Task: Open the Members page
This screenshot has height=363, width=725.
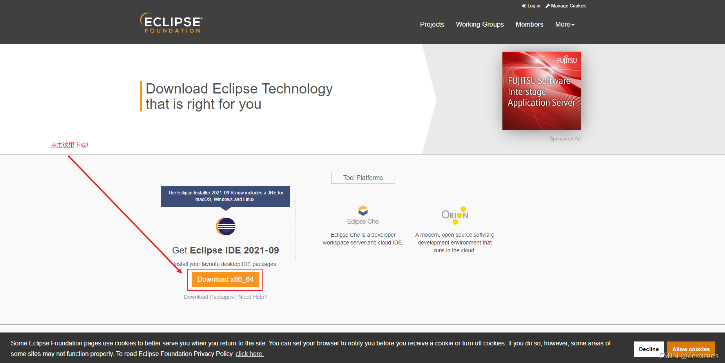Action: (529, 24)
